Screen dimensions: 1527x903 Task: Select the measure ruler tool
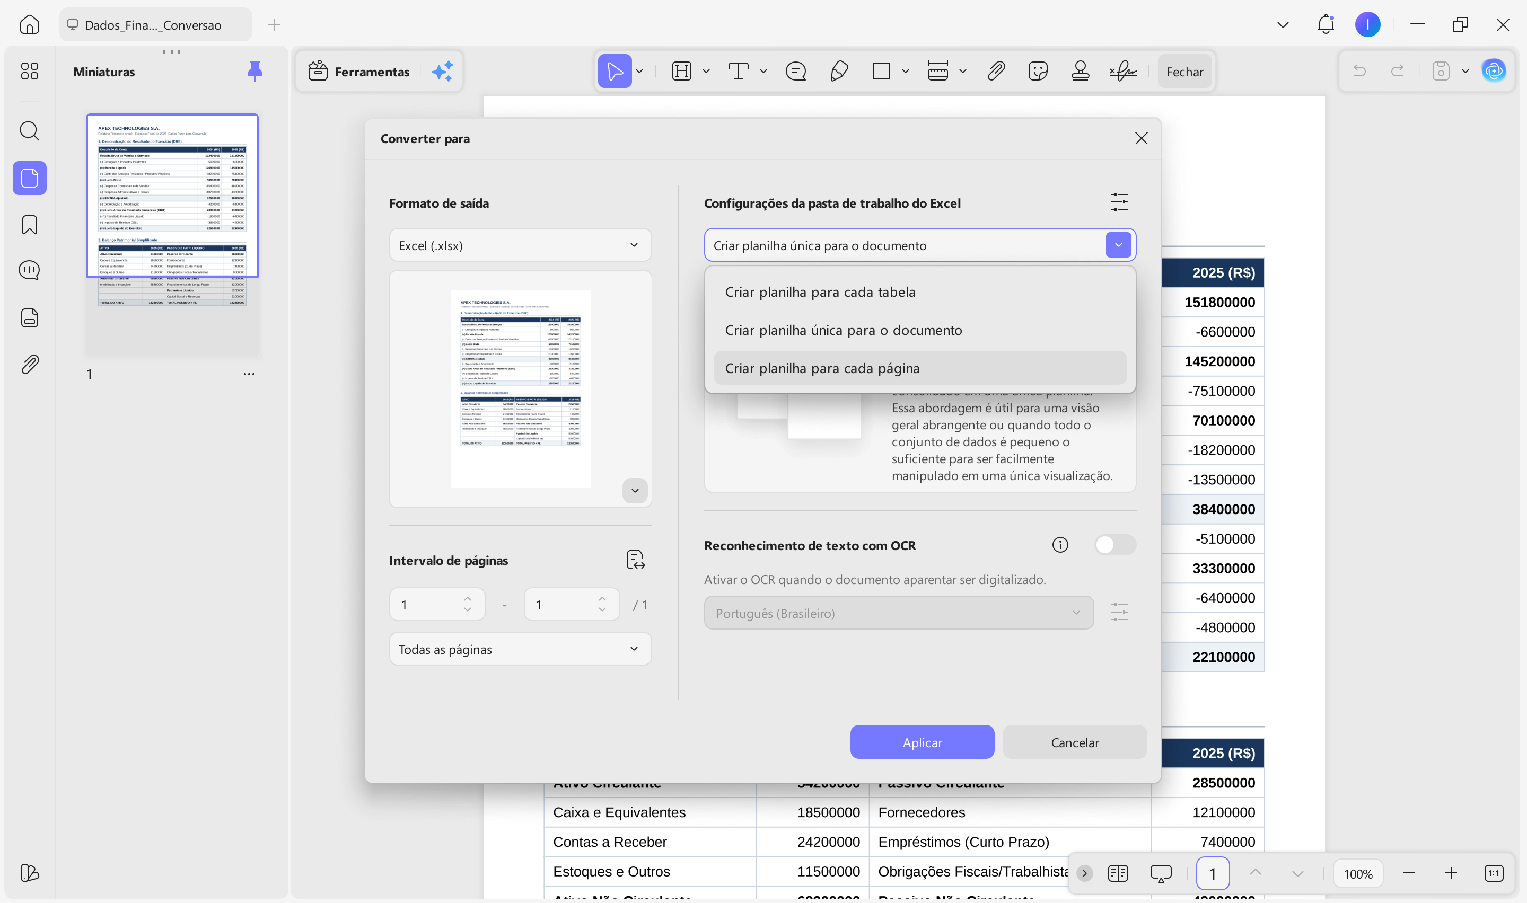pyautogui.click(x=937, y=71)
